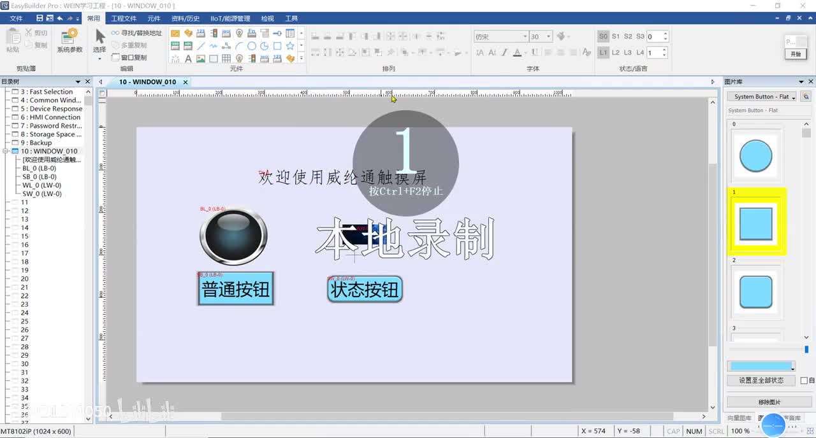Switch to the View ribbon tab
Viewport: 816px width, 438px height.
coord(267,18)
